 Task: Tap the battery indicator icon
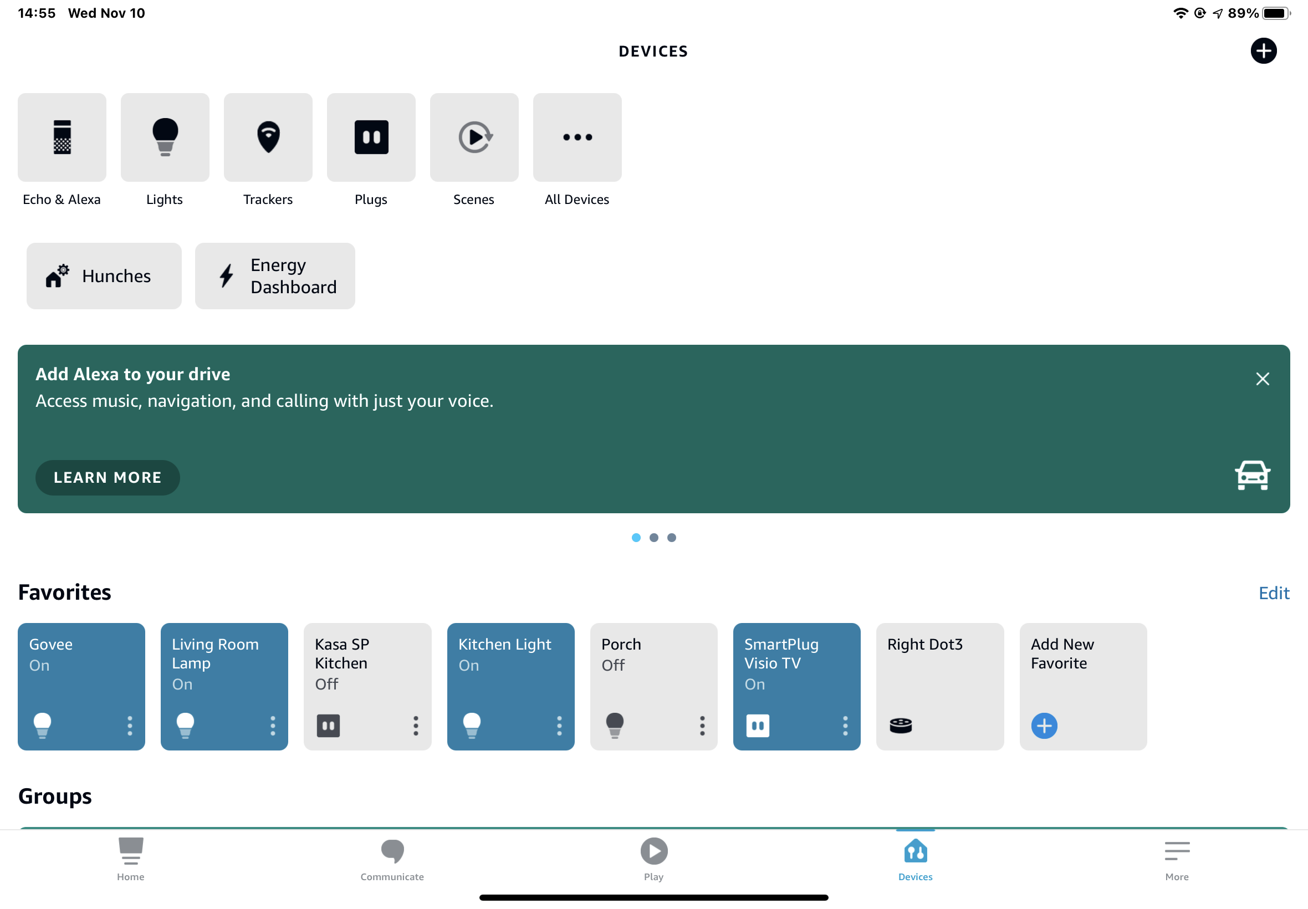coord(1276,13)
